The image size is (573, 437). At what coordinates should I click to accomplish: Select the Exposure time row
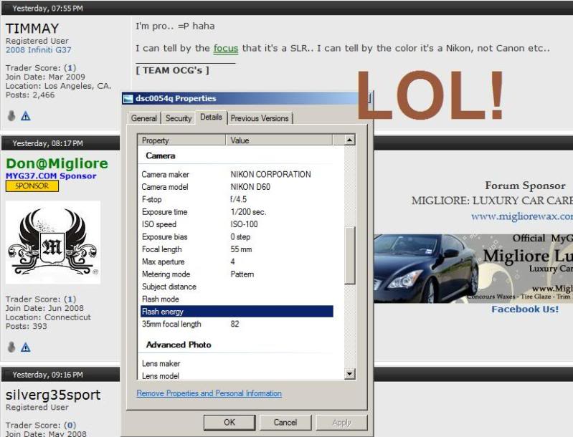pyautogui.click(x=237, y=212)
